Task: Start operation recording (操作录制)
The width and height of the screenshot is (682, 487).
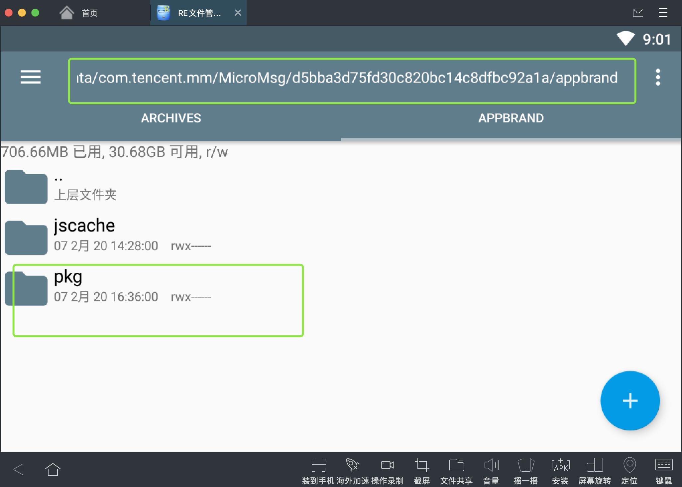Action: [387, 465]
